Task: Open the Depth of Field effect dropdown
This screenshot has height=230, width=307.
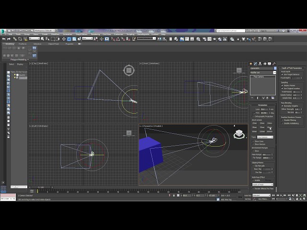Action: (262, 184)
